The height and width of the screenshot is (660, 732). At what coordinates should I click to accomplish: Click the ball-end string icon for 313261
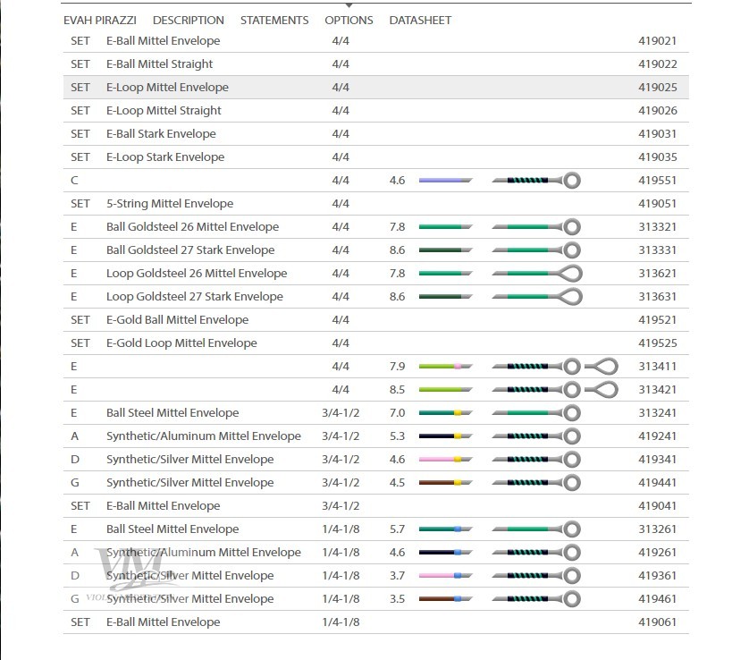tap(536, 529)
